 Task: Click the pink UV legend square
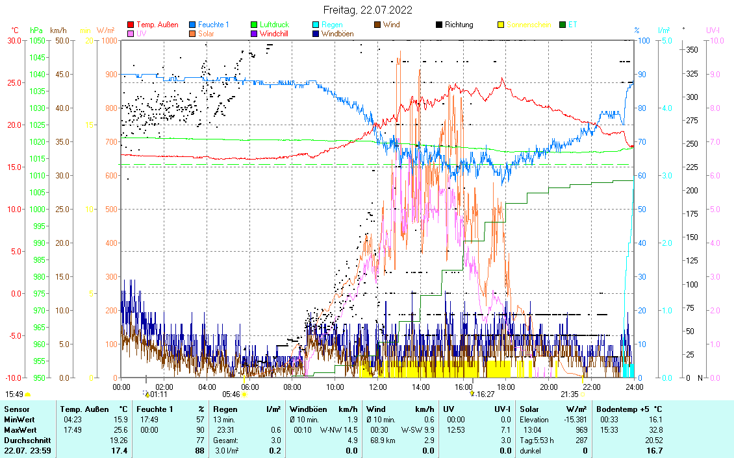click(131, 33)
